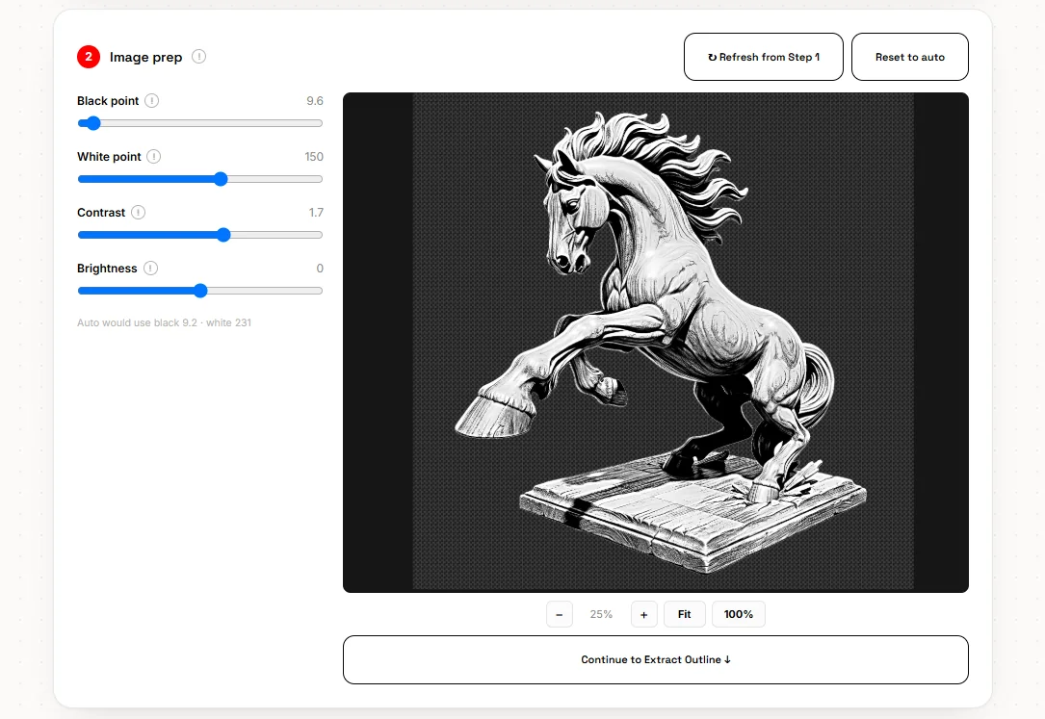Viewport: 1045px width, 719px height.
Task: Click the White point info icon
Action: click(154, 157)
